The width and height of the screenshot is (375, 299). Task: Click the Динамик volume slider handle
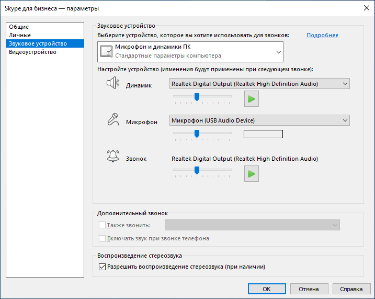click(x=197, y=97)
